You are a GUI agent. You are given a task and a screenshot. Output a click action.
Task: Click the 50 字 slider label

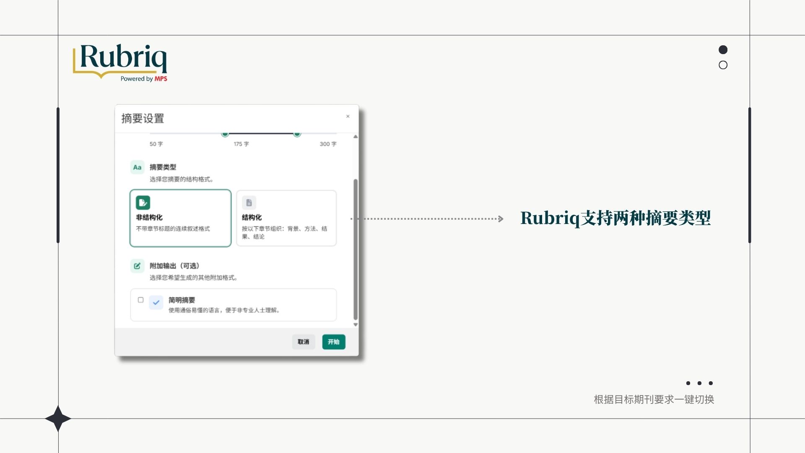tap(156, 144)
